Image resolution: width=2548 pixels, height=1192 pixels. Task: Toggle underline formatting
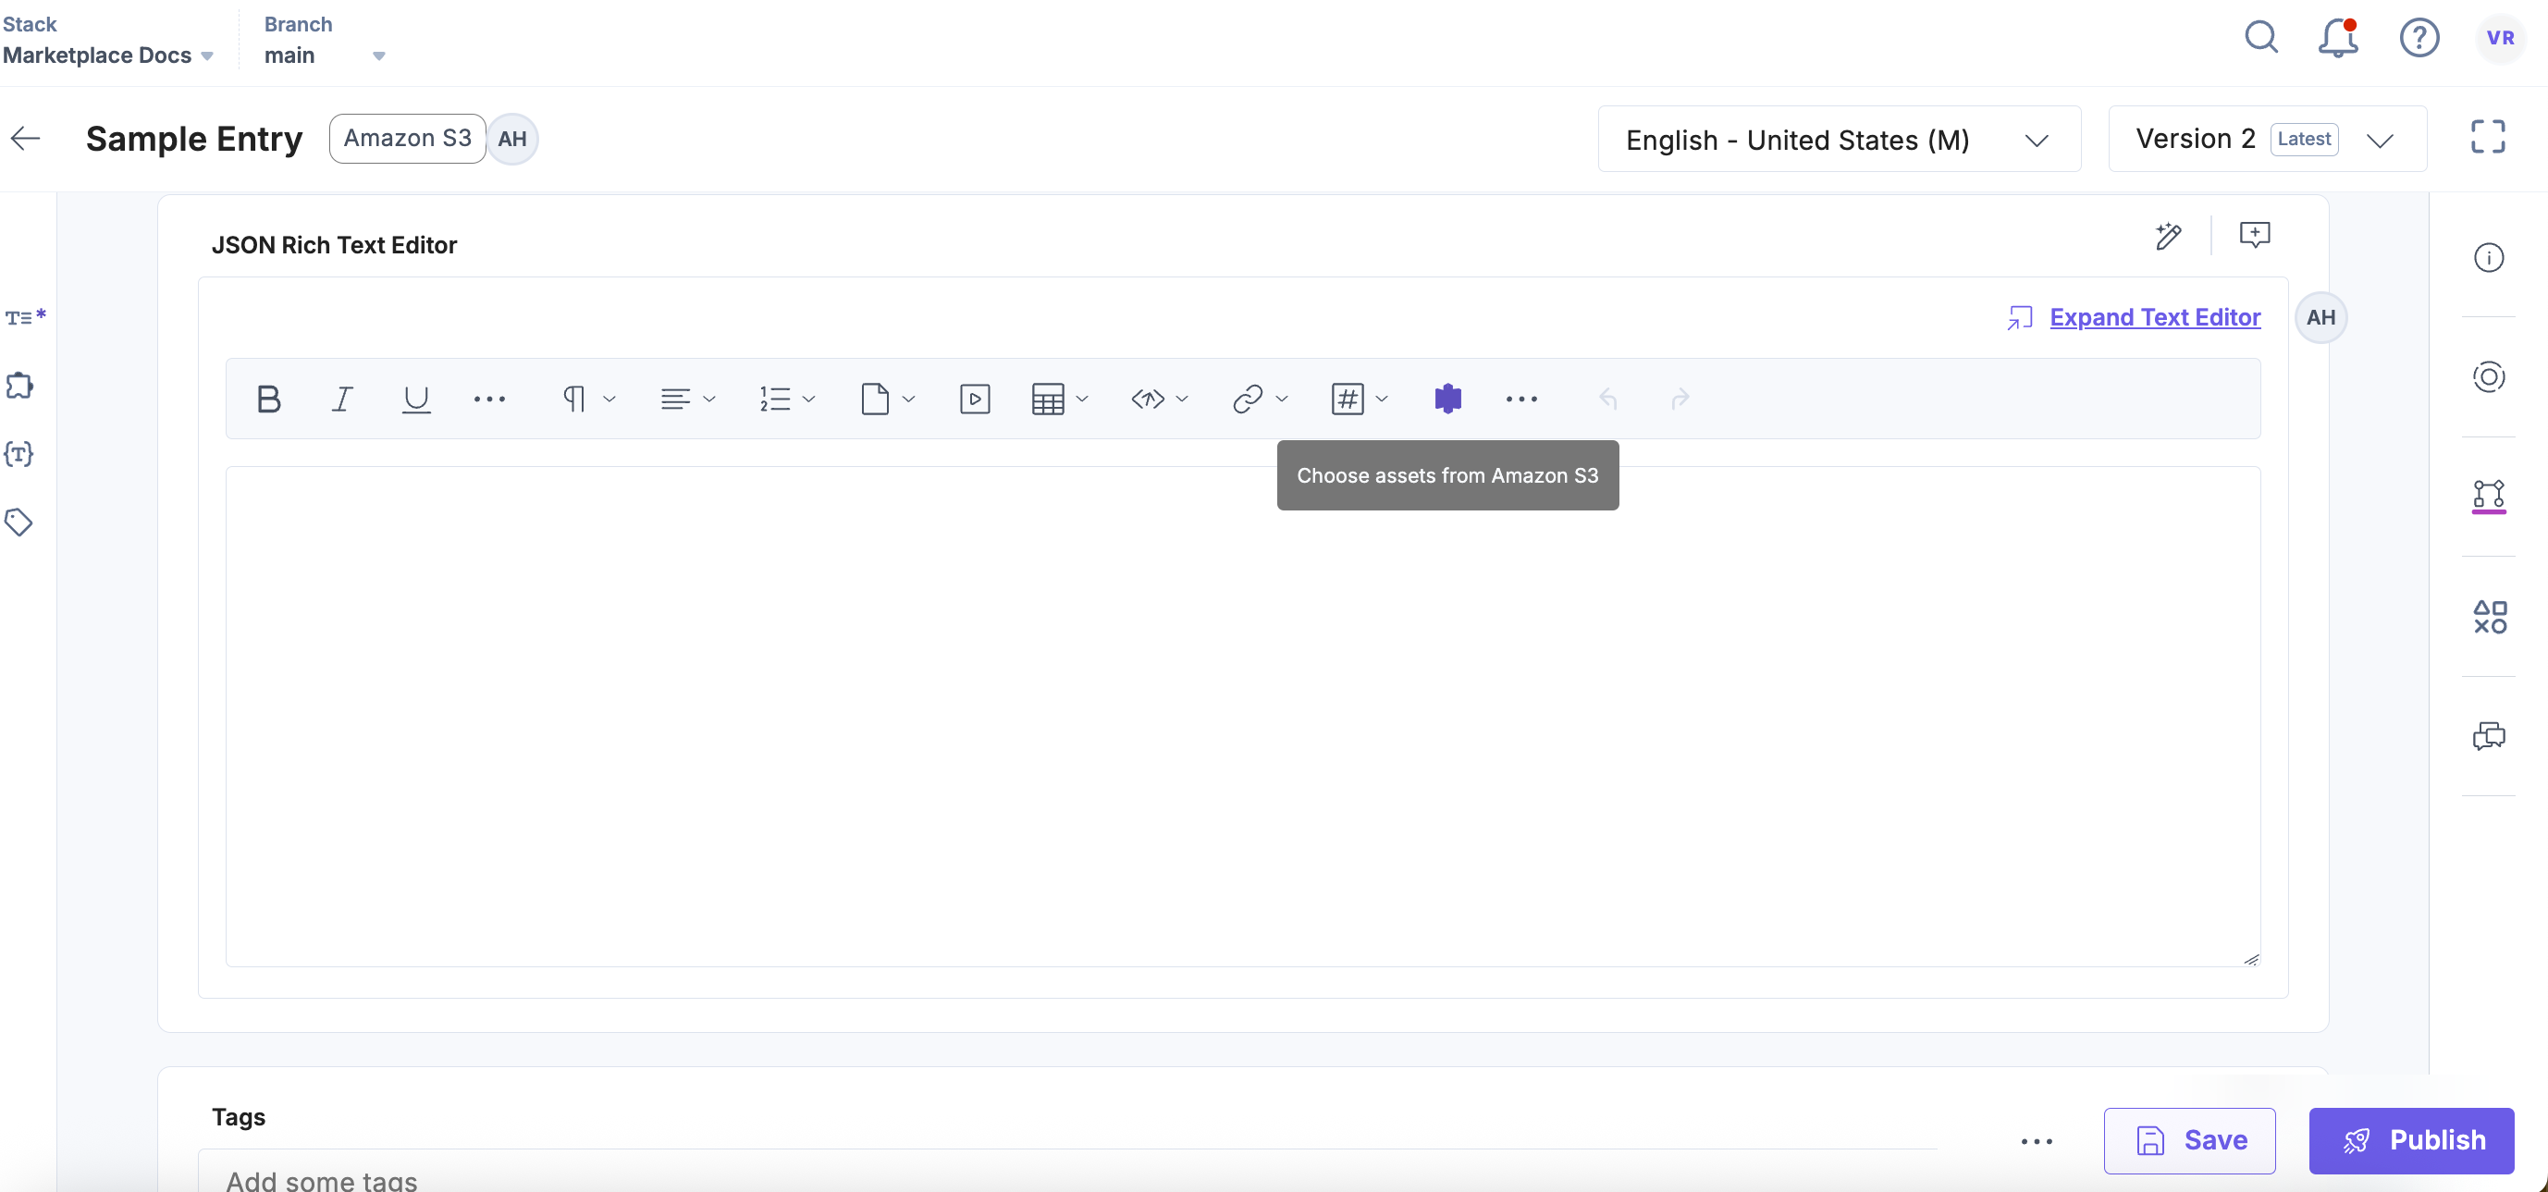[415, 399]
